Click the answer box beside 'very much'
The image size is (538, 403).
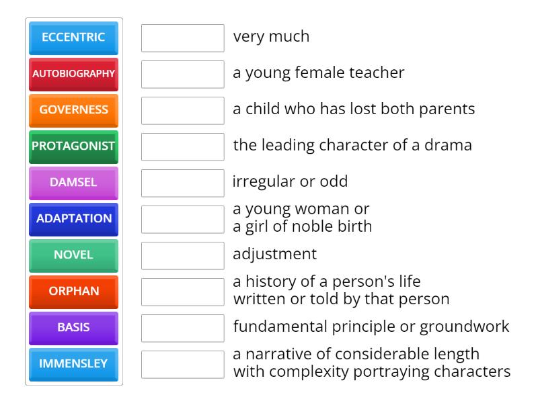(x=182, y=38)
